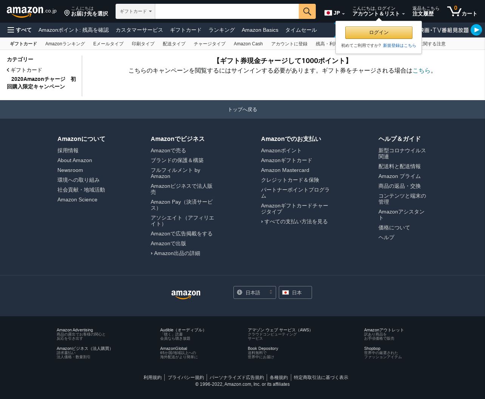485x399 pixels.
Task: Select アカウントに登録 subnav tab
Action: (x=289, y=44)
